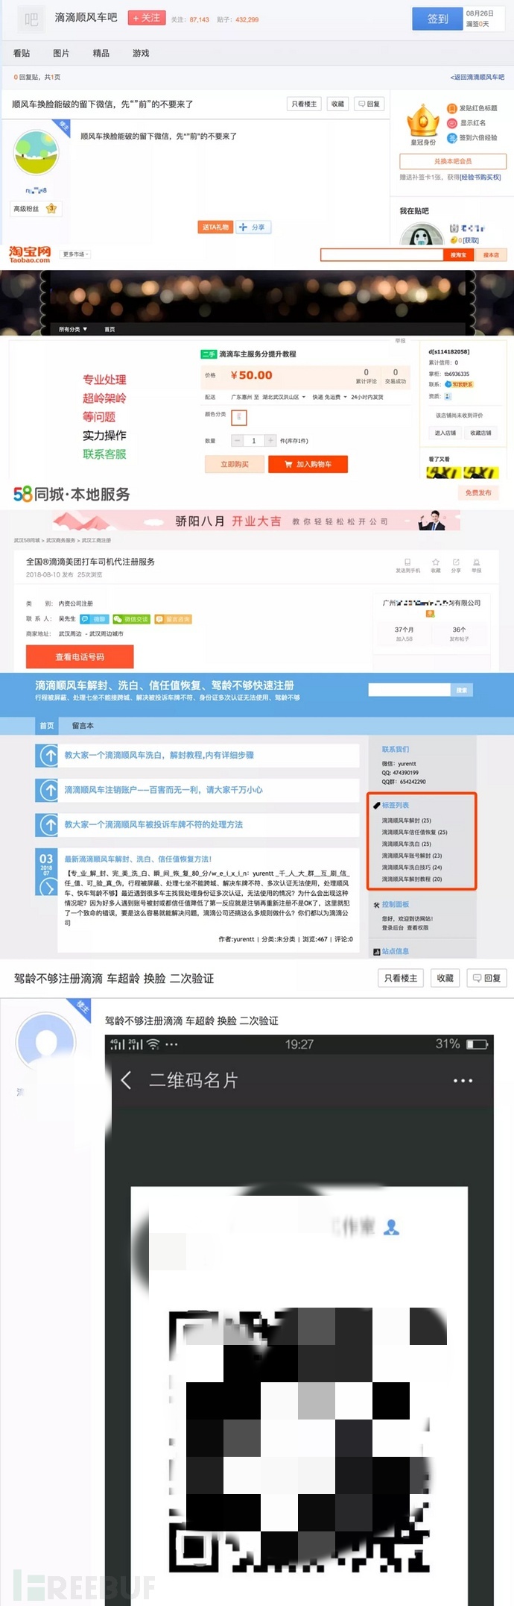Click the 搜淘宝 search button

pos(459,255)
